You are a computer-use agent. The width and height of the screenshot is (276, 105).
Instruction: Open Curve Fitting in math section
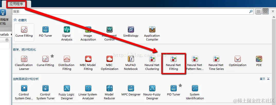click(46, 61)
